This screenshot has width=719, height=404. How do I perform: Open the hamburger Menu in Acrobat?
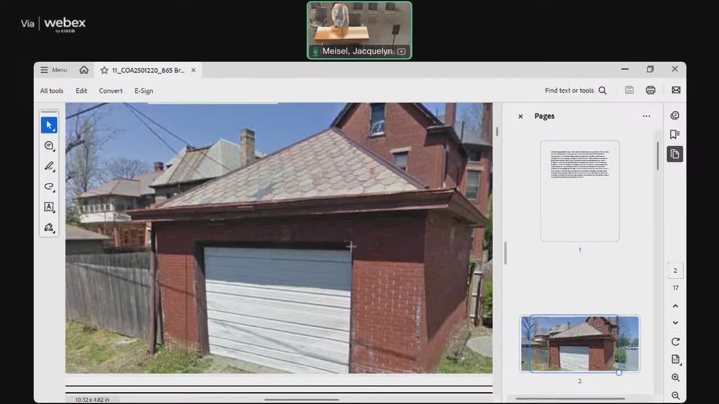pyautogui.click(x=53, y=70)
